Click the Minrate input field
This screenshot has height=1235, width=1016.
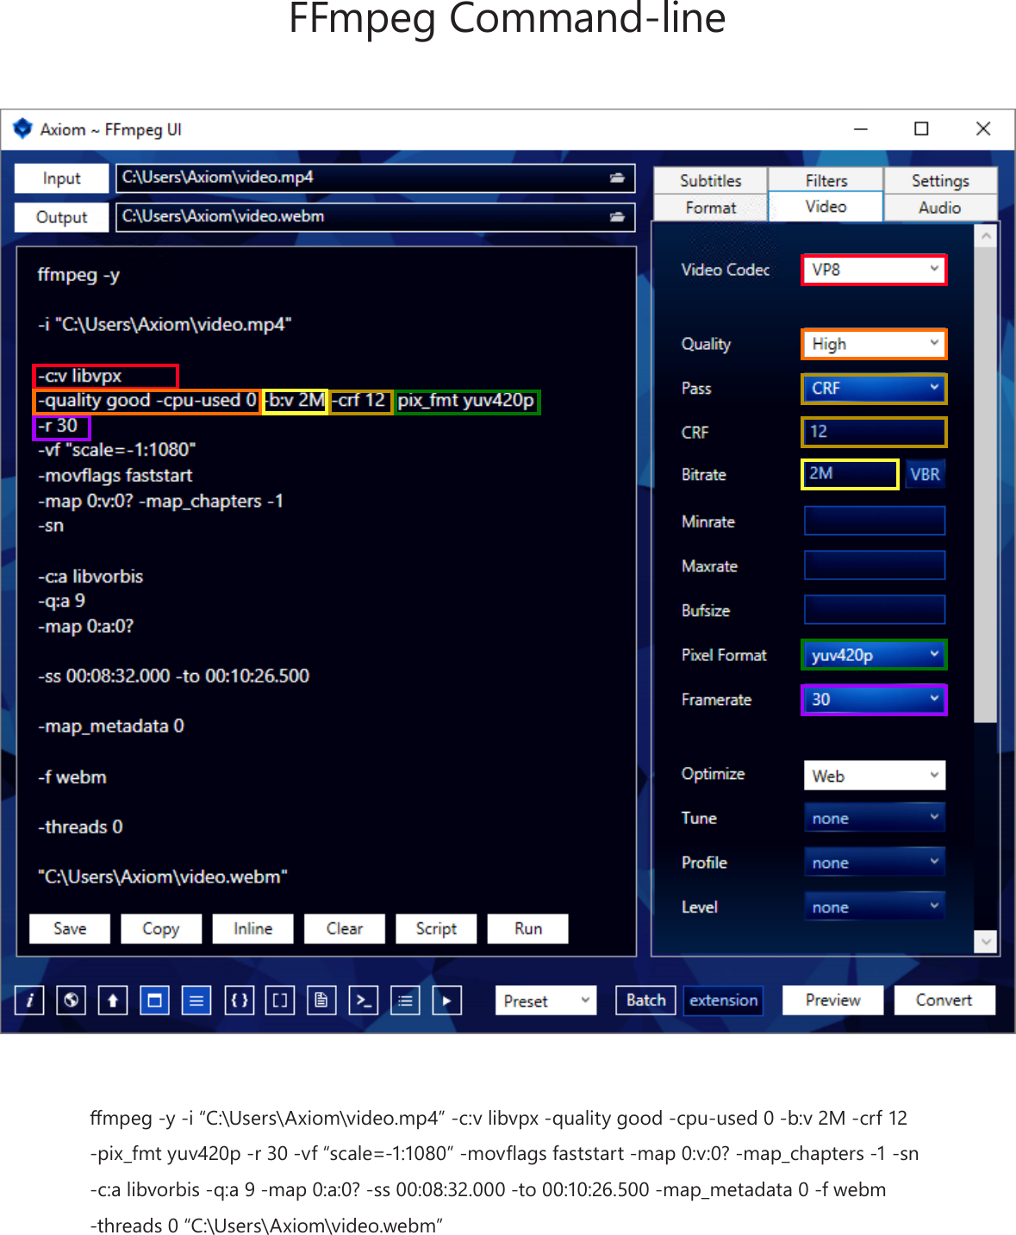click(874, 521)
